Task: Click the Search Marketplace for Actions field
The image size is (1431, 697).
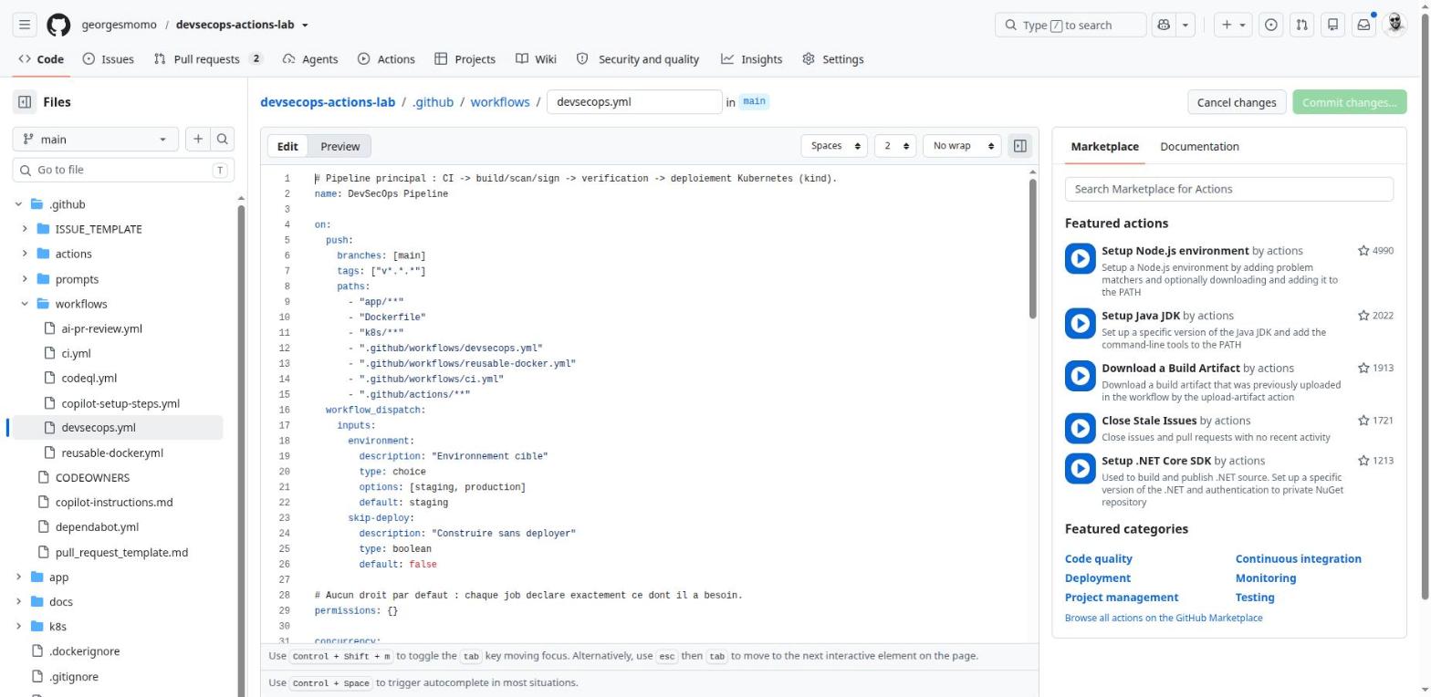Action: point(1228,189)
